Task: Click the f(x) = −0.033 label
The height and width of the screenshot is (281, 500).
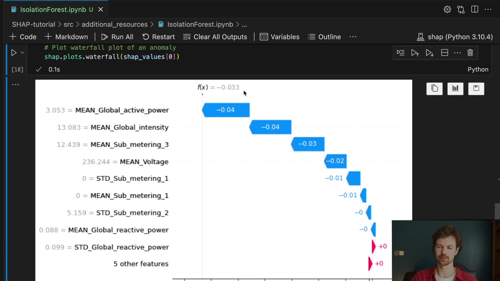Action: (x=218, y=87)
